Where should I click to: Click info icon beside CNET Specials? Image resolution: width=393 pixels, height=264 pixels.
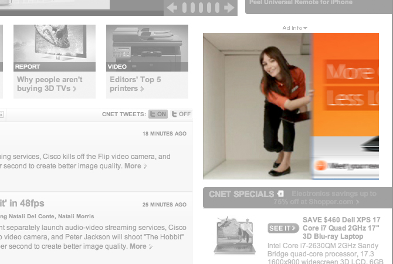pos(280,194)
